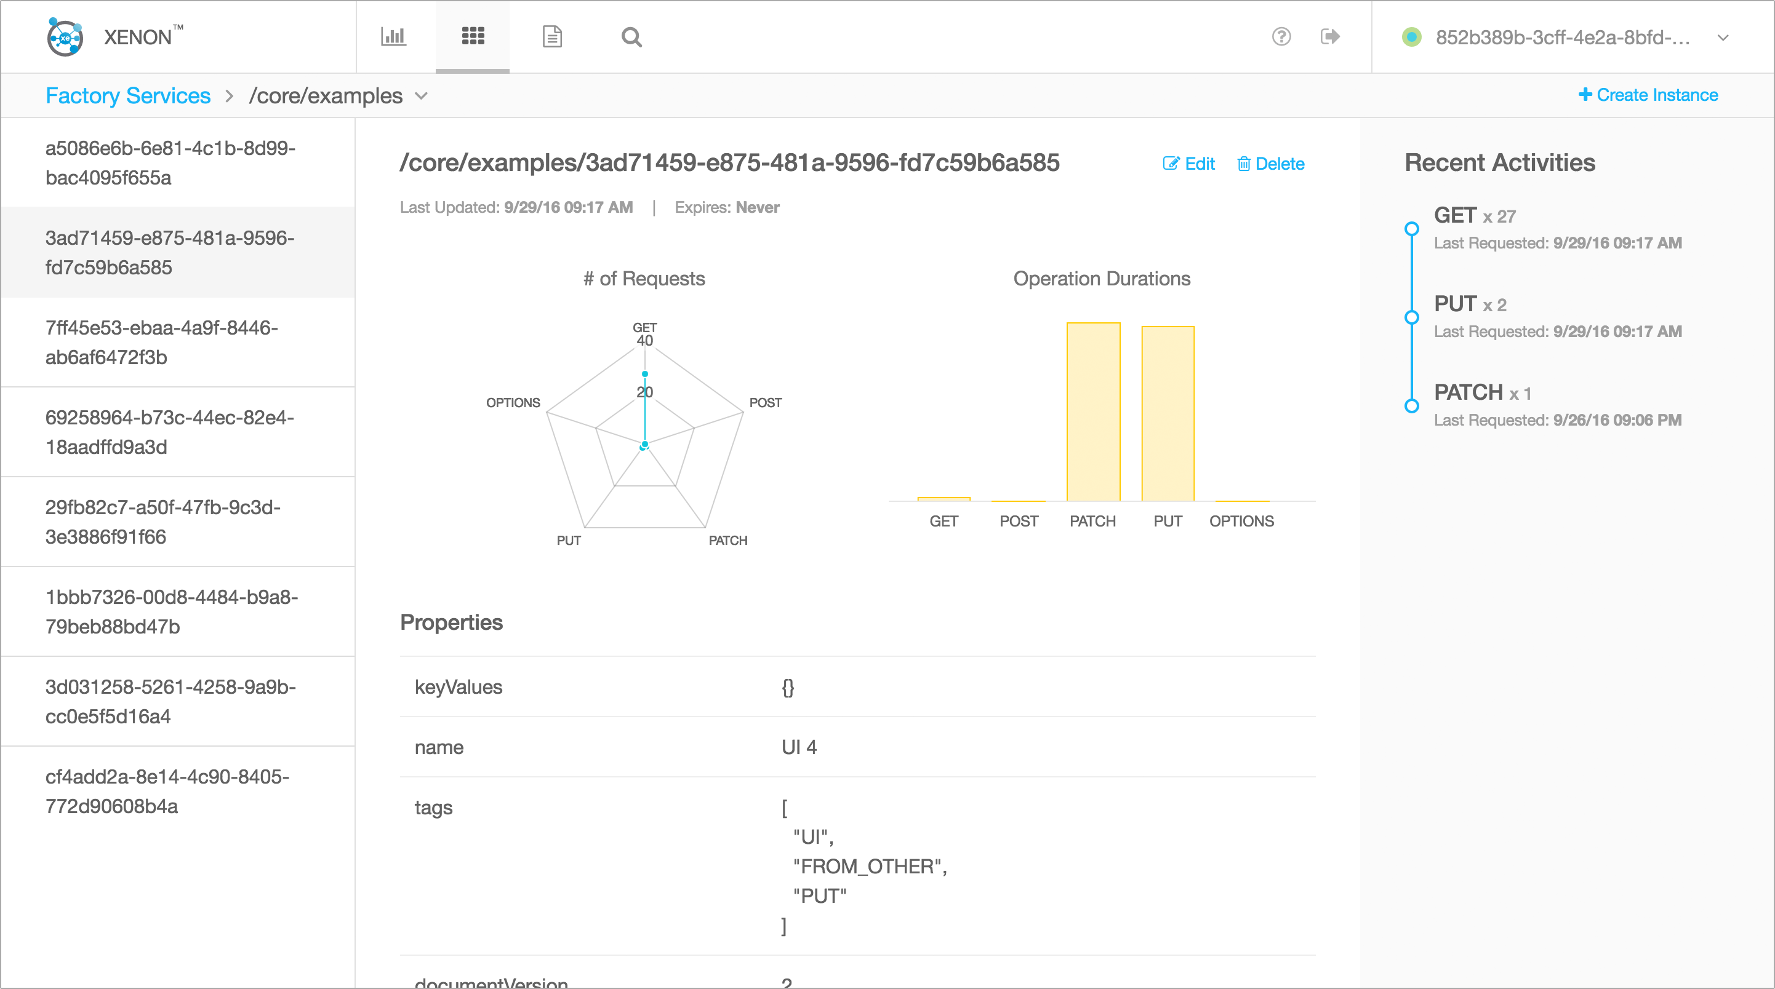Click the Properties section heading
The height and width of the screenshot is (989, 1775).
pos(451,622)
